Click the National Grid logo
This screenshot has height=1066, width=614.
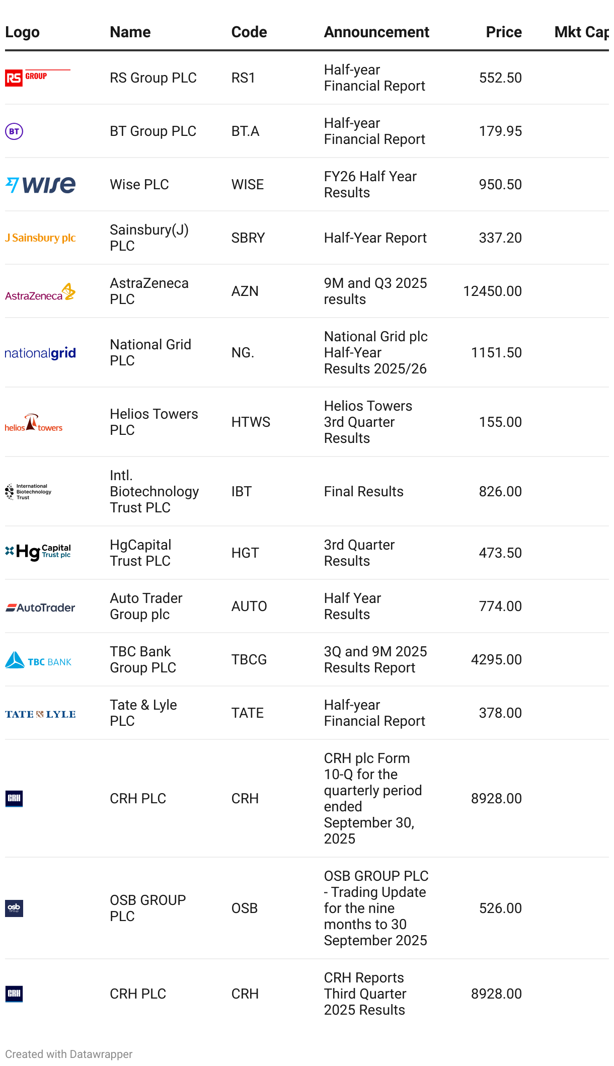click(40, 353)
